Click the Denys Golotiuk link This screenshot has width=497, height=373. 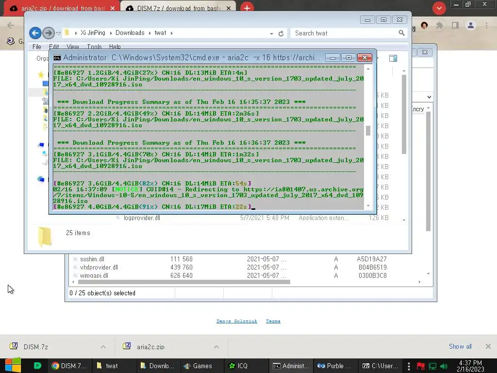236,321
